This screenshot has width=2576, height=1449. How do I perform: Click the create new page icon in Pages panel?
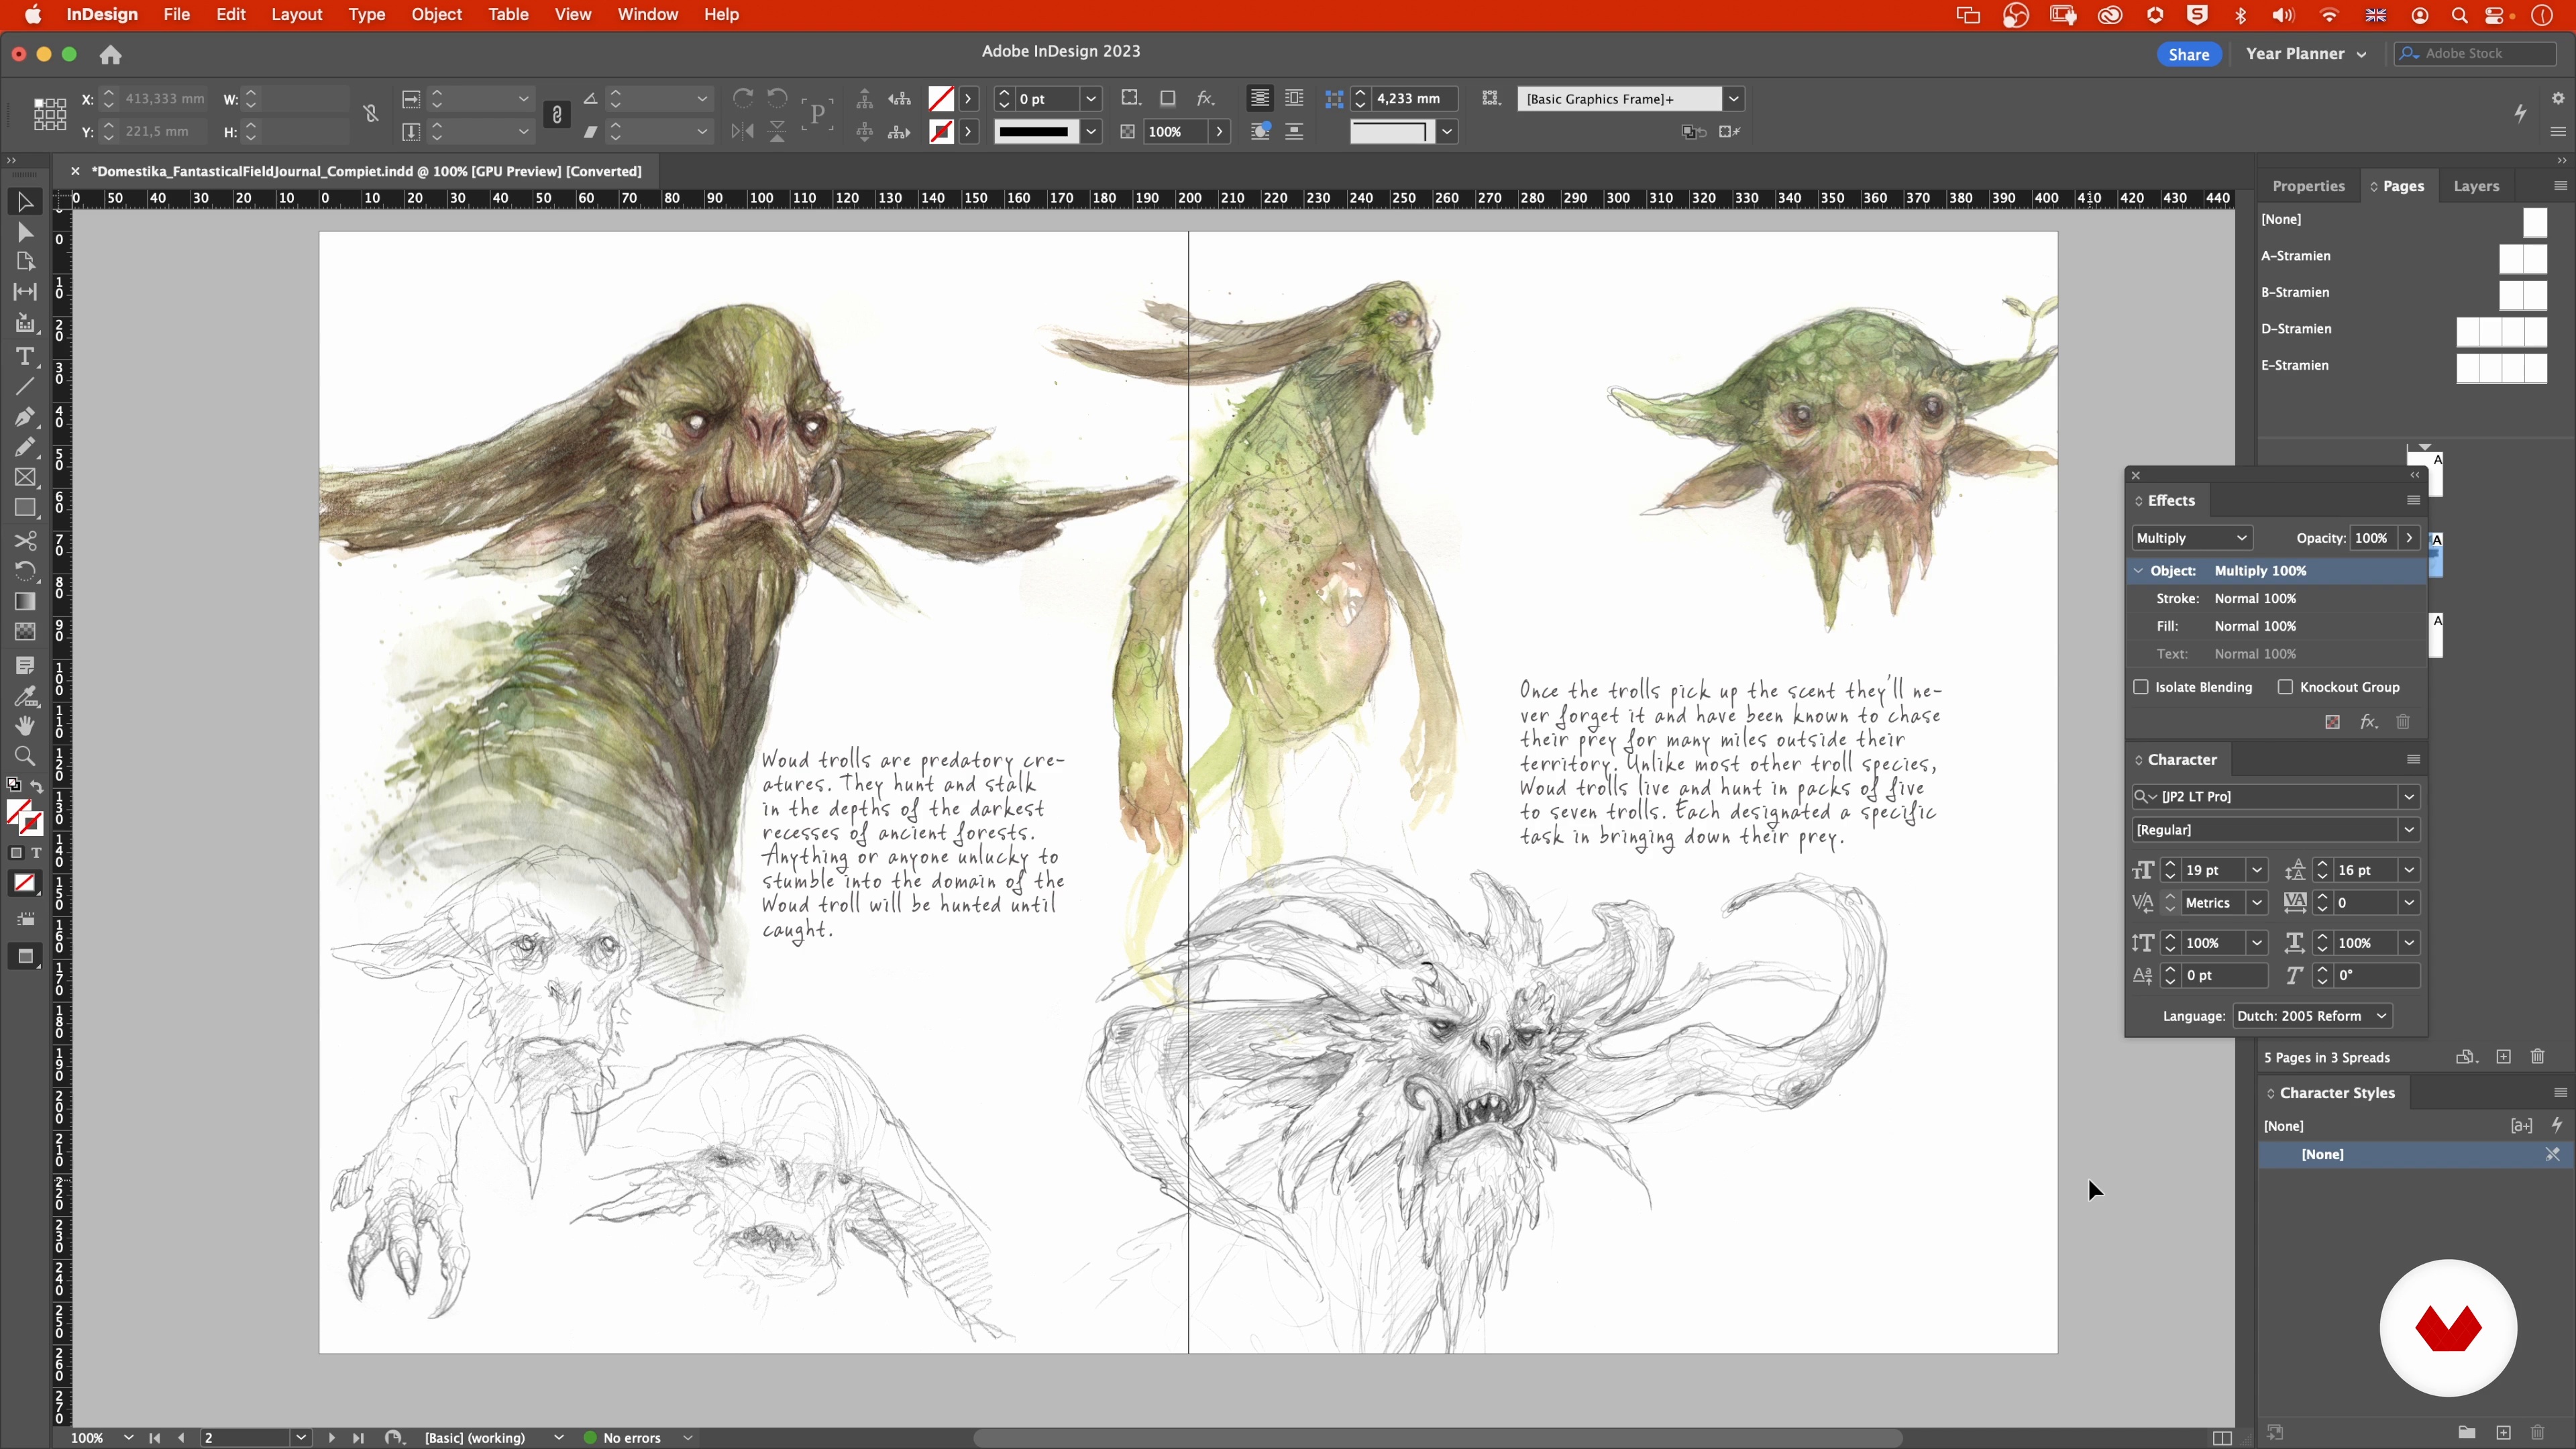click(2503, 1057)
